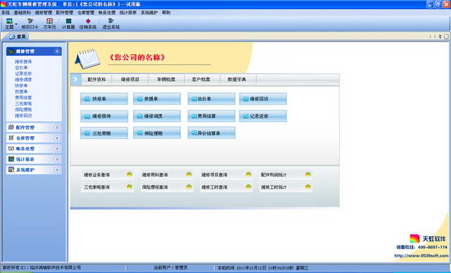
Task: Click the 救援单 blue button
Action: click(x=157, y=99)
